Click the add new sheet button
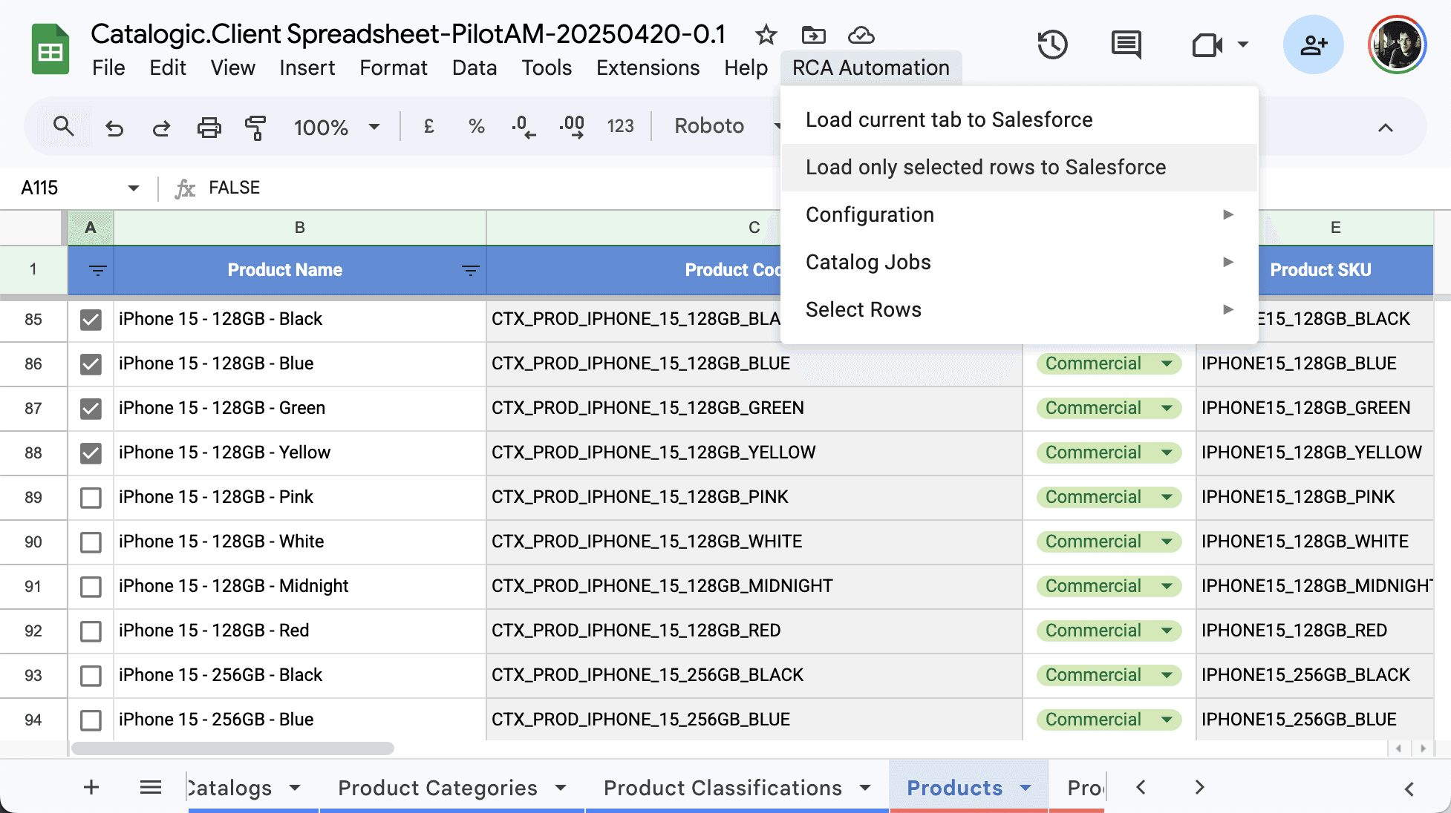 91,787
